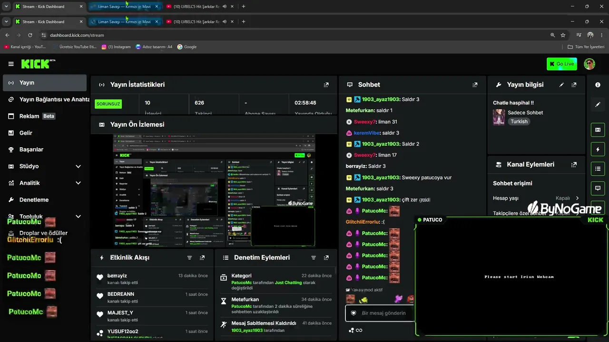Click the Just Chatting link in Denetim Eylemleri
The image size is (609, 342).
tap(288, 283)
